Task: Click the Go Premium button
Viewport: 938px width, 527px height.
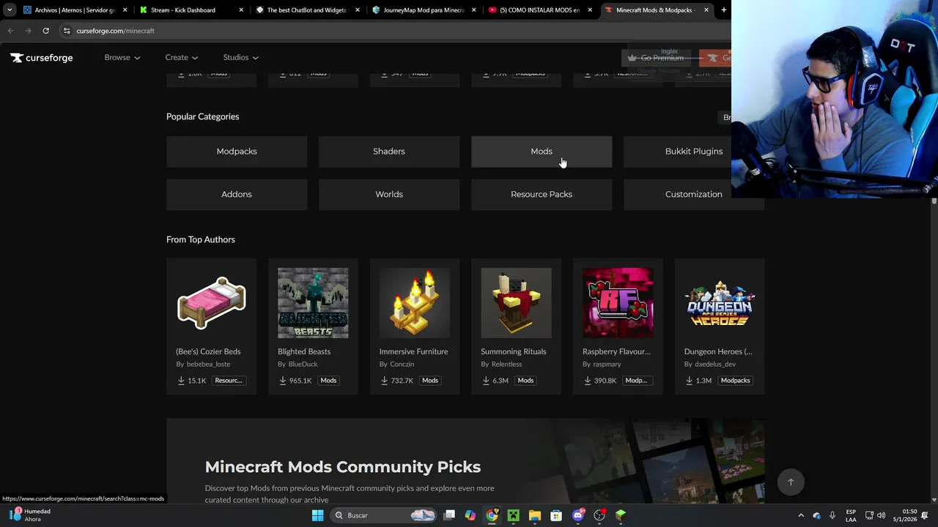Action: click(656, 58)
